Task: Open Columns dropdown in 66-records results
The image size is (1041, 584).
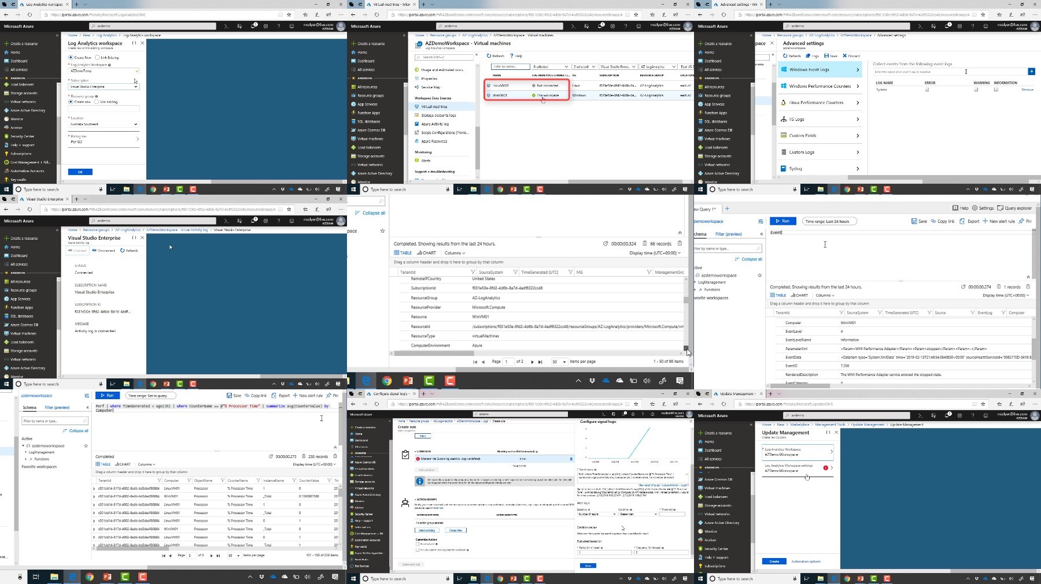Action: click(455, 253)
